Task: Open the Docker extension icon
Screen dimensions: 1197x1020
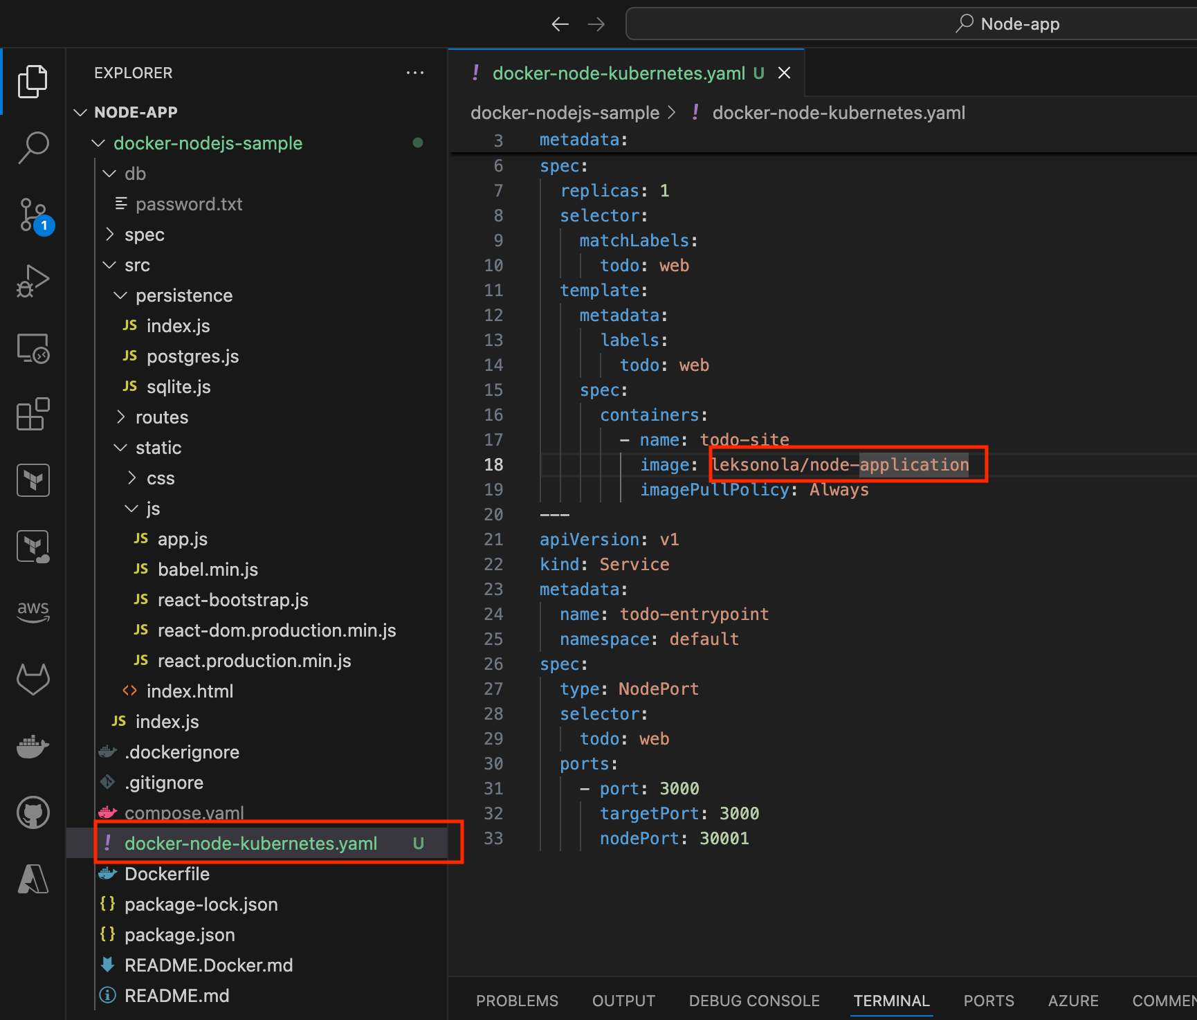Action: 33,747
